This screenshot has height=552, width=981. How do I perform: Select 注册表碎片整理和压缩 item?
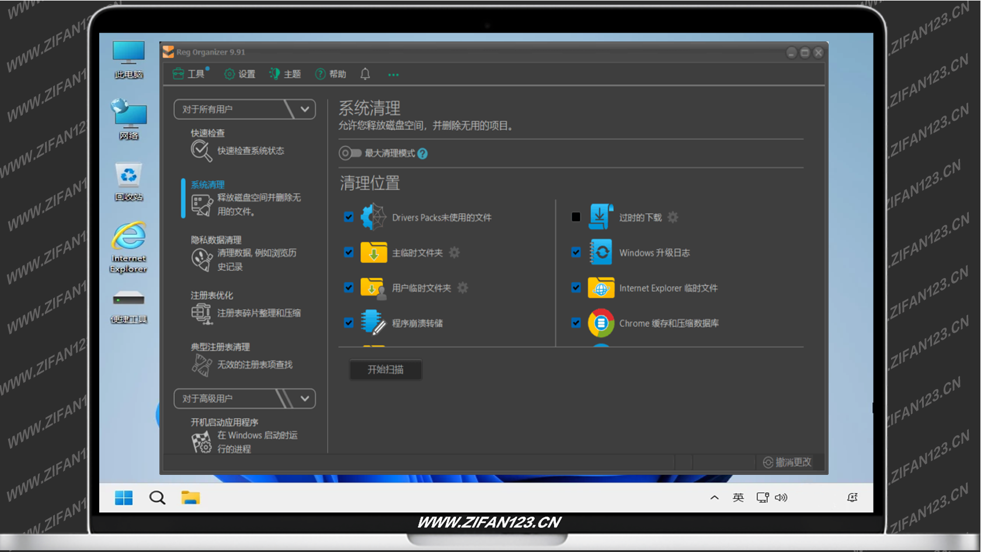point(259,313)
